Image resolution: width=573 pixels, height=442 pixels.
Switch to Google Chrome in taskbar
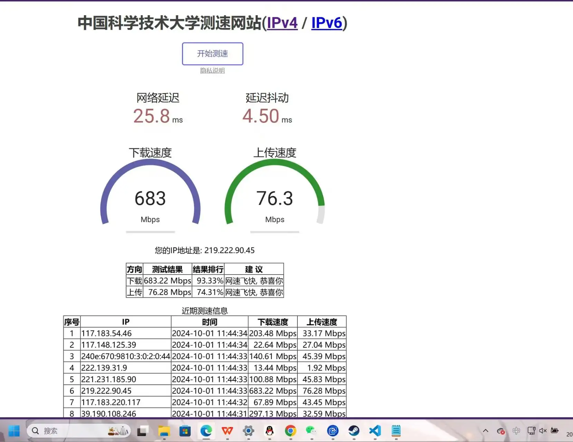click(x=290, y=431)
